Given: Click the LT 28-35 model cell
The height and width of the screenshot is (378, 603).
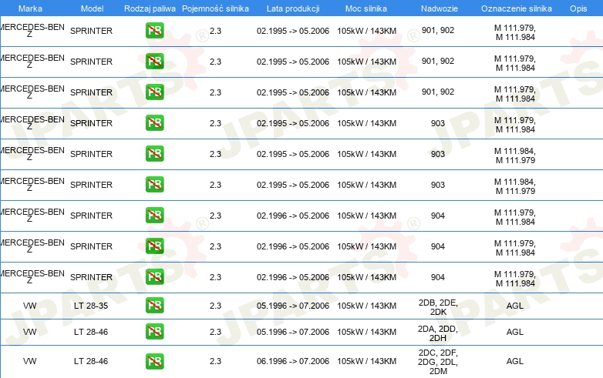Looking at the screenshot, I should pyautogui.click(x=91, y=306).
